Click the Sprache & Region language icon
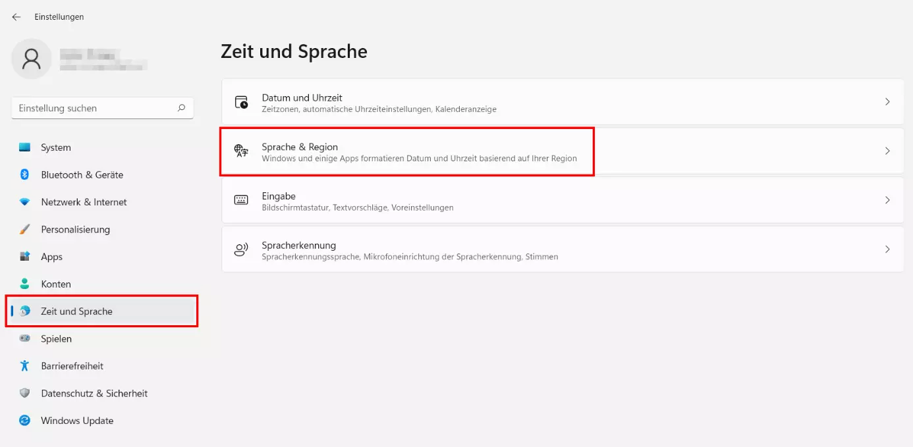Viewport: 913px width, 447px height. coord(241,151)
